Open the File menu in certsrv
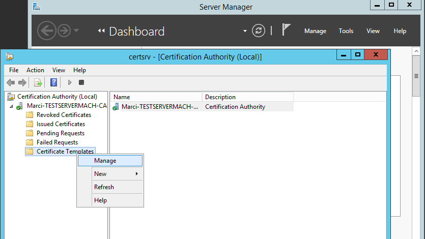Image resolution: width=425 pixels, height=239 pixels. 14,70
